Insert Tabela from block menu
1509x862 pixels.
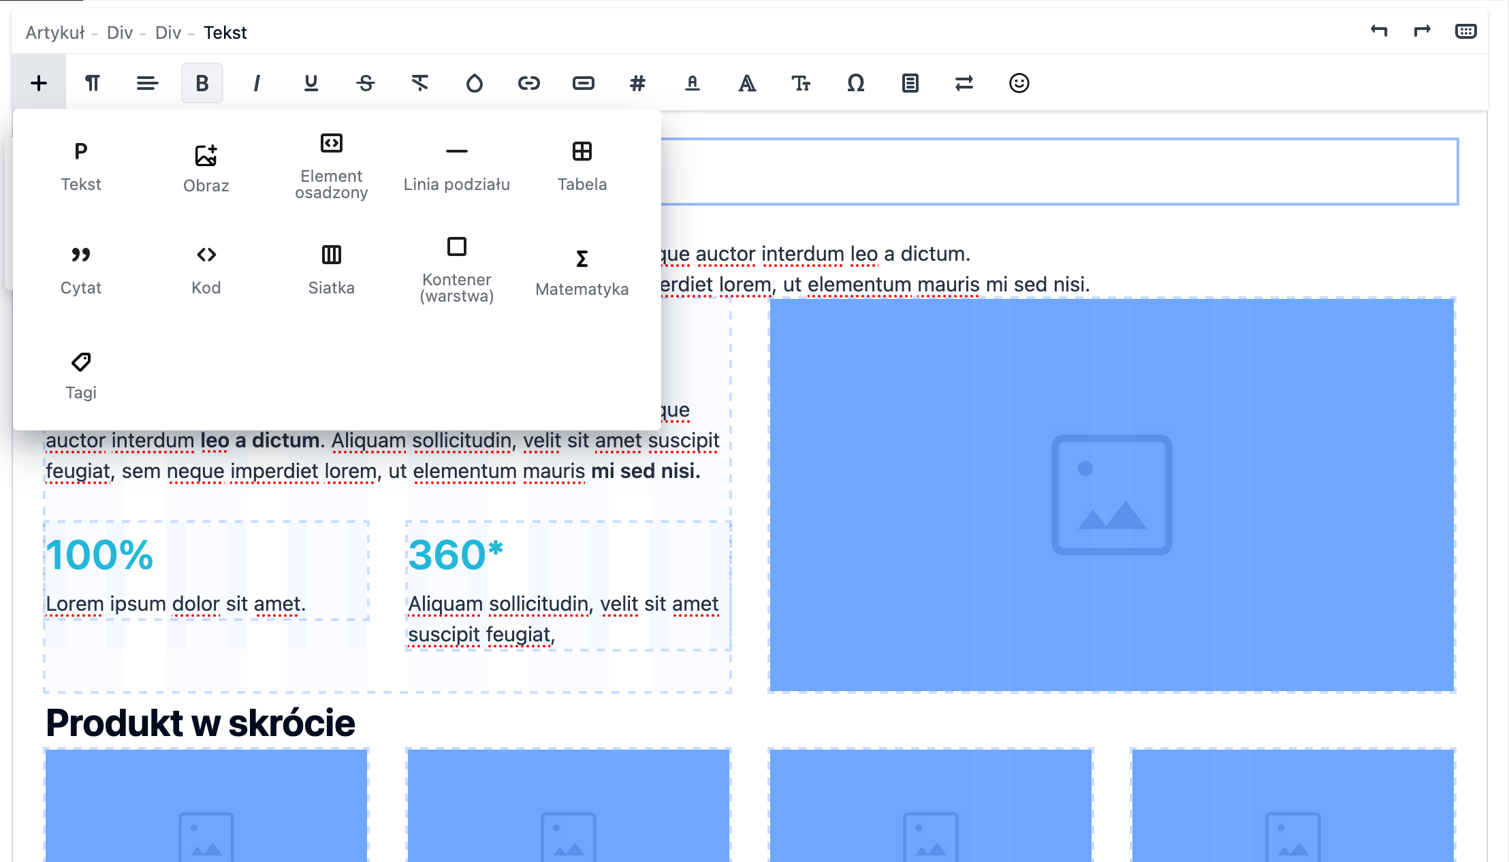click(582, 166)
